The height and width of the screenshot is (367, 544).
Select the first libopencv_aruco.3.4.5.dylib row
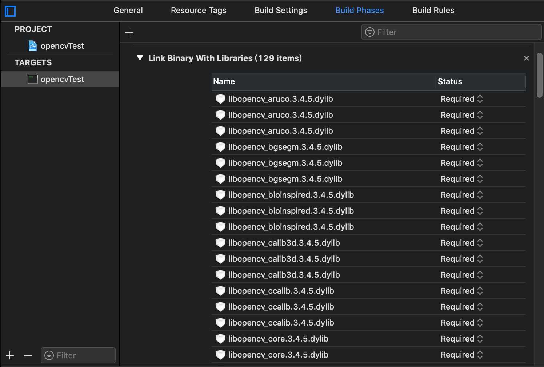tap(369, 99)
